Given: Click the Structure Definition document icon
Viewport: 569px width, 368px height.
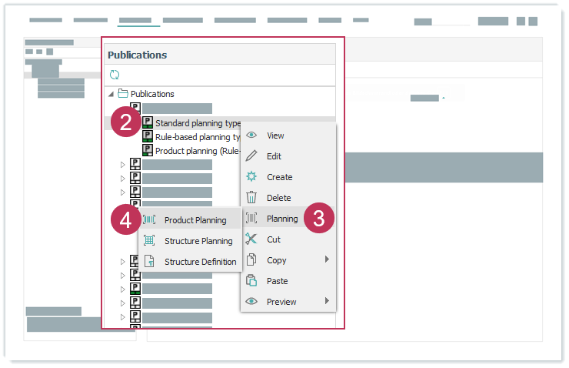Looking at the screenshot, I should (149, 262).
